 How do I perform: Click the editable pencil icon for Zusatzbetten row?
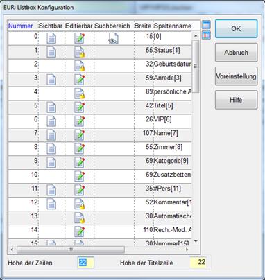(x=79, y=177)
